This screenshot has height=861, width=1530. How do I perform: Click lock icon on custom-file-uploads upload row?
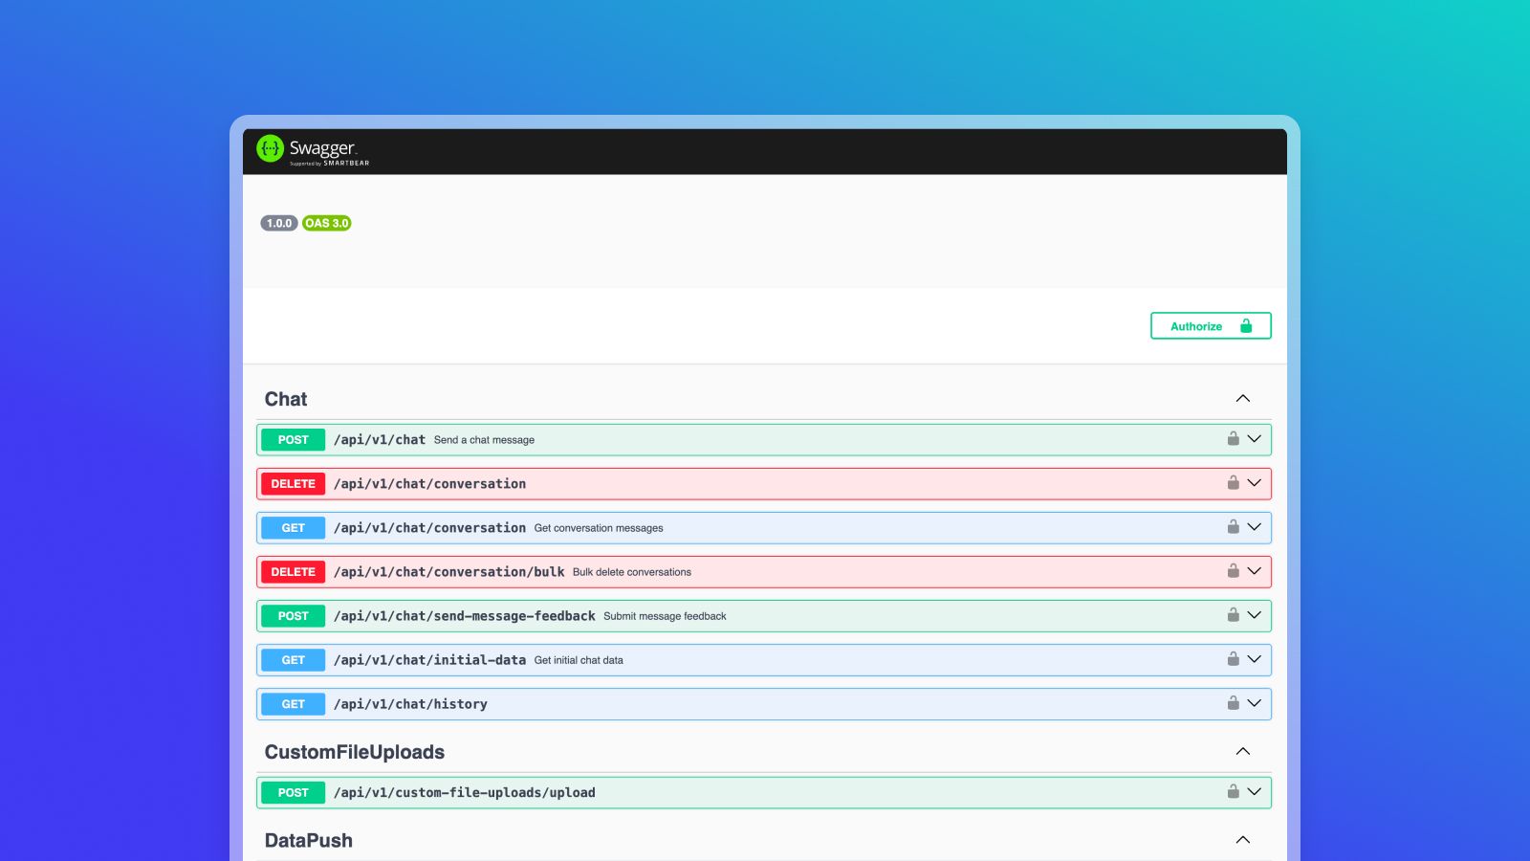click(1233, 792)
